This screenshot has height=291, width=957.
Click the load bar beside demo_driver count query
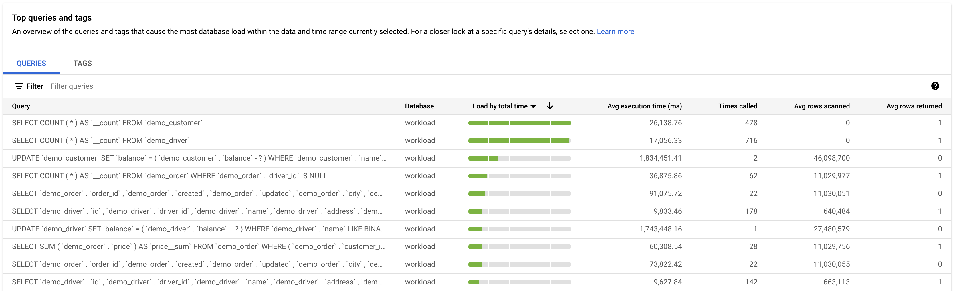tap(519, 140)
